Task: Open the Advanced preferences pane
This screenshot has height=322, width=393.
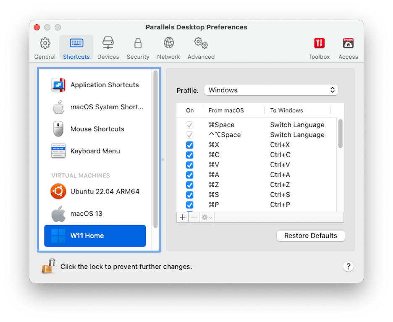Action: click(x=201, y=47)
